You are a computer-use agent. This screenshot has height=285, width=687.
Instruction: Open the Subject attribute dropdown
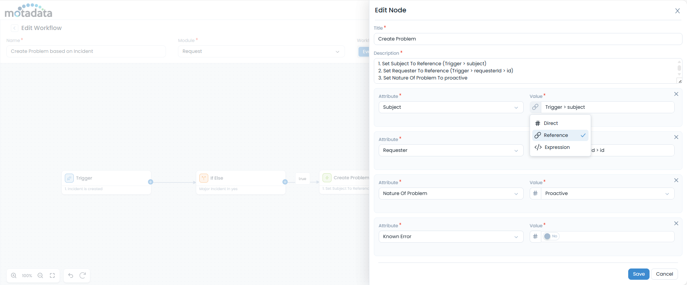[x=451, y=107]
